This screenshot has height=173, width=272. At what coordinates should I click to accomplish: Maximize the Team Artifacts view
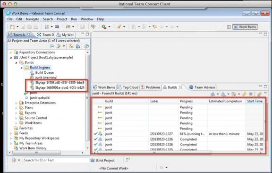pos(87,34)
